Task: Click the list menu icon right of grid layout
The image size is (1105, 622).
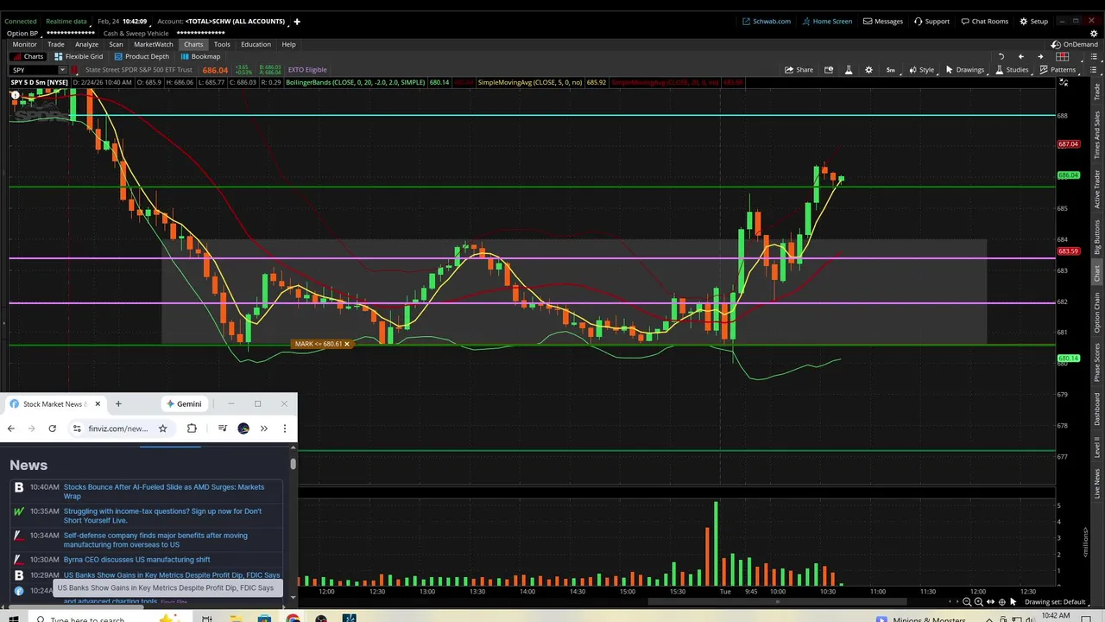Action: point(1094,57)
